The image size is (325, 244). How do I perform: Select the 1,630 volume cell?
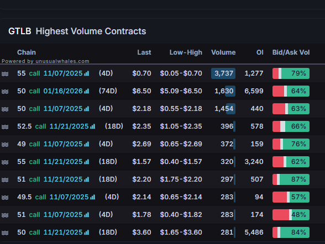tap(224, 91)
